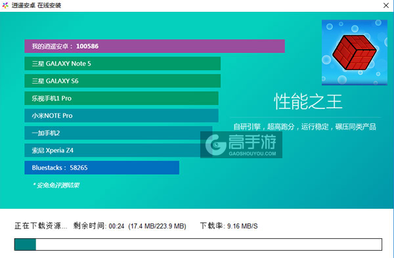Click the 性能之王 headline
The width and height of the screenshot is (394, 258).
tap(308, 102)
